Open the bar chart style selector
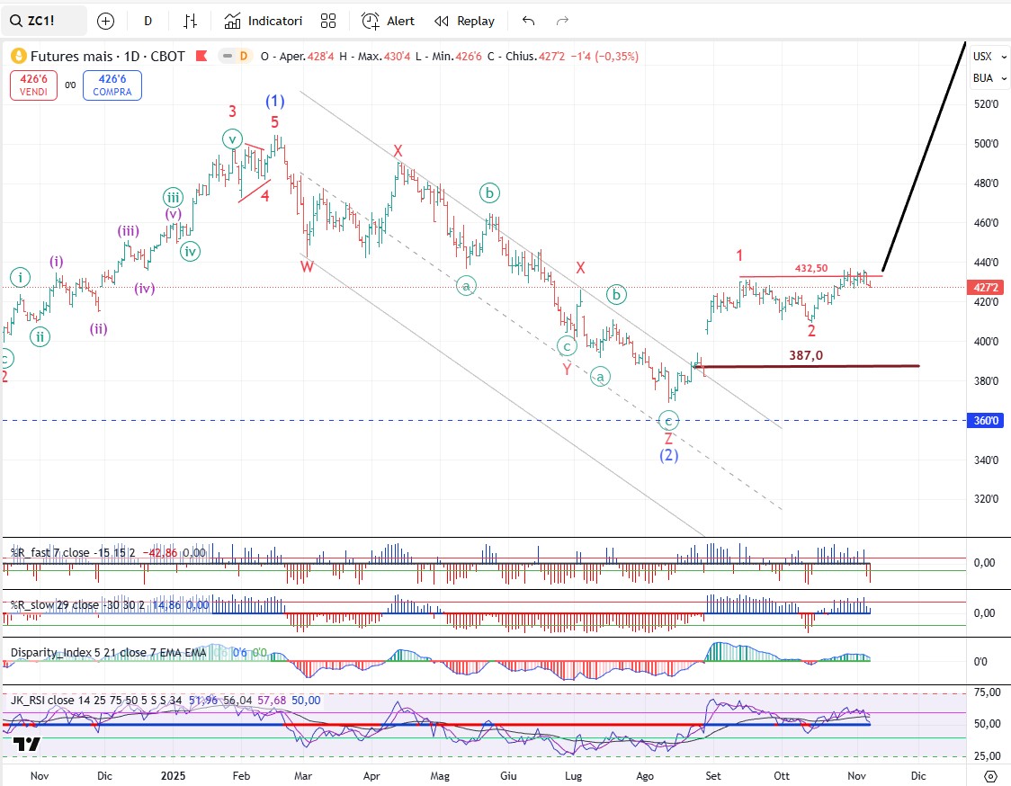The width and height of the screenshot is (1011, 786). pos(190,21)
